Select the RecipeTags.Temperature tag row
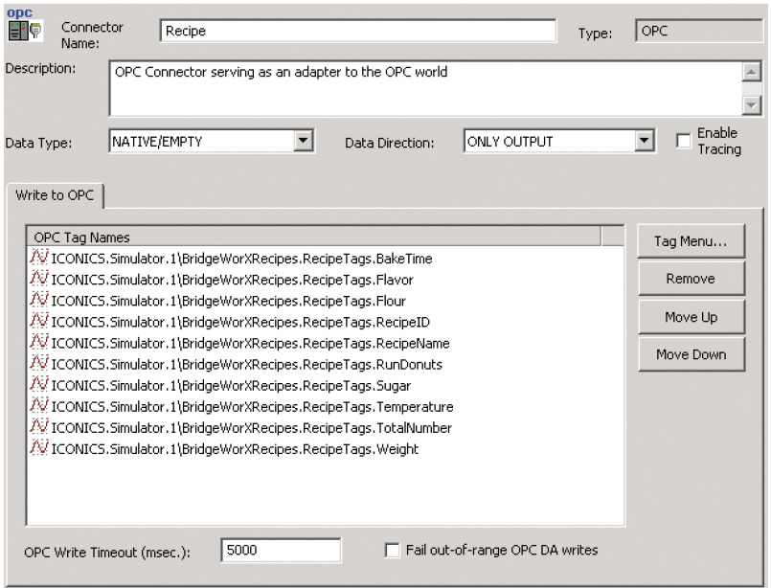Image resolution: width=771 pixels, height=588 pixels. point(242,406)
